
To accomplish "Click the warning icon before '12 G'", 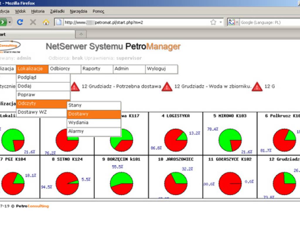I will tap(257, 86).
